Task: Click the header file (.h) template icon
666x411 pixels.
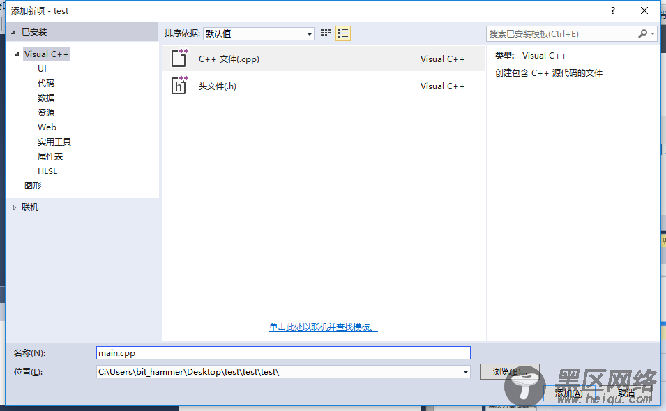Action: [179, 85]
